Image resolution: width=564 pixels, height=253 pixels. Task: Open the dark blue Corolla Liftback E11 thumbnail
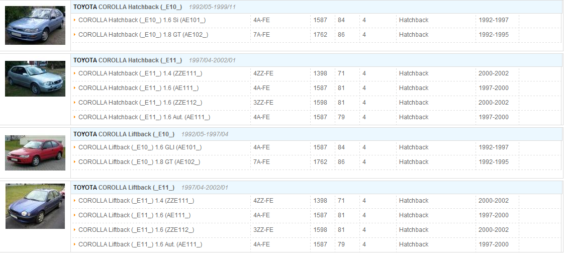pyautogui.click(x=35, y=206)
